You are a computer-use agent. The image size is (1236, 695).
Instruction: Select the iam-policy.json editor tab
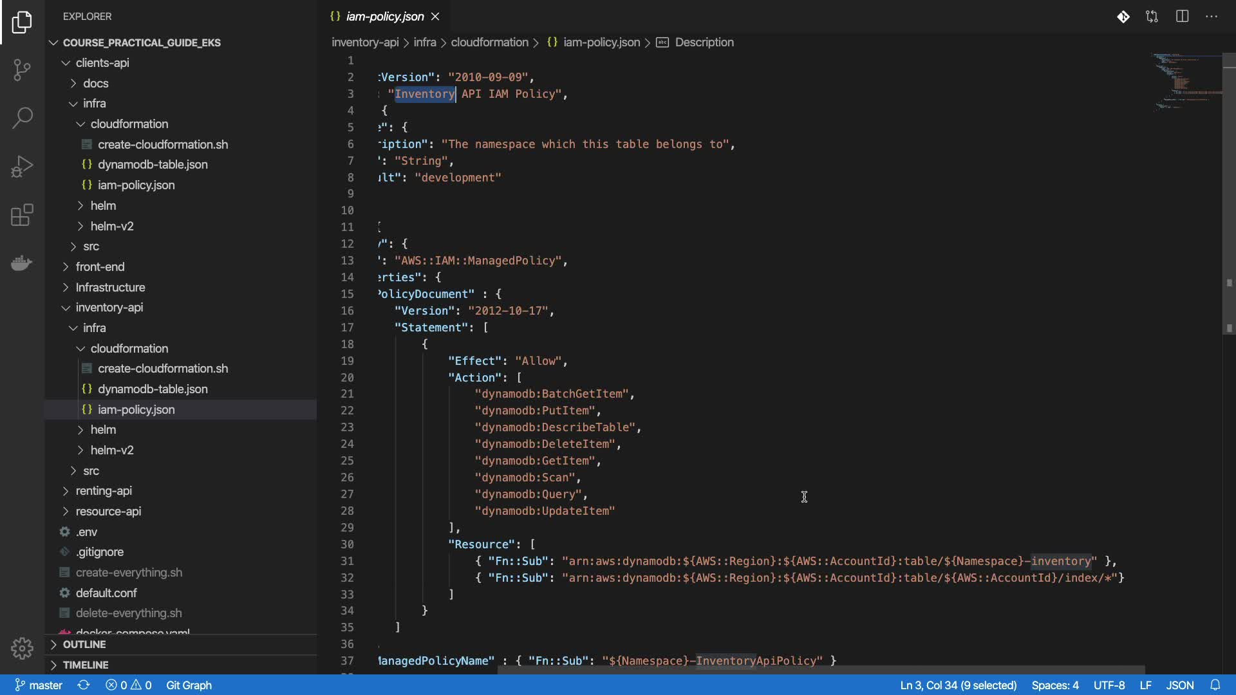pos(384,17)
